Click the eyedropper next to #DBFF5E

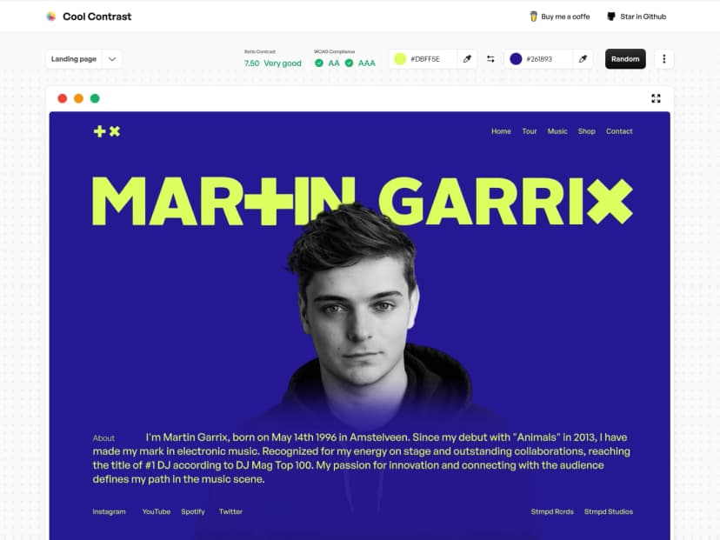[x=467, y=59]
